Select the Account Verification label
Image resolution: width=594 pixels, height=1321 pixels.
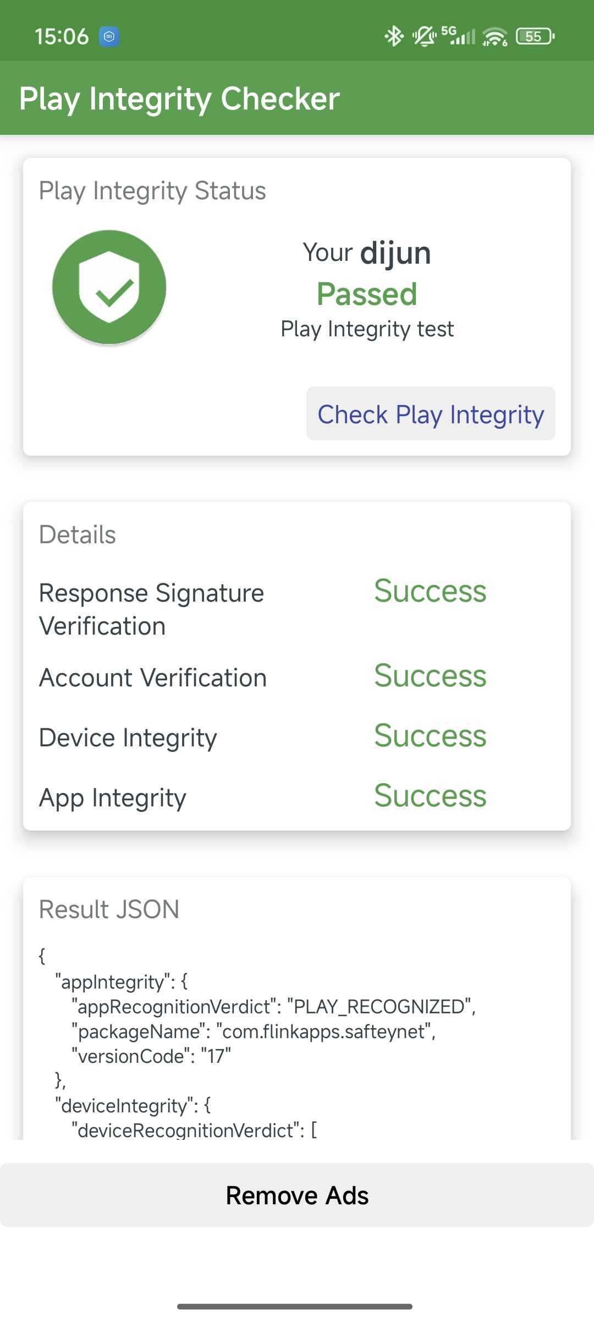[x=153, y=678]
